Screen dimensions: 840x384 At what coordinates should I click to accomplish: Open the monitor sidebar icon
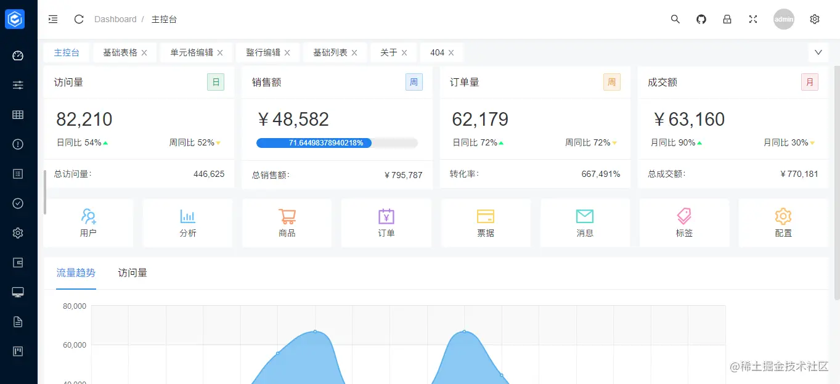pos(18,292)
